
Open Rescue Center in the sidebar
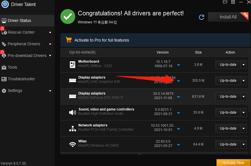(27, 32)
